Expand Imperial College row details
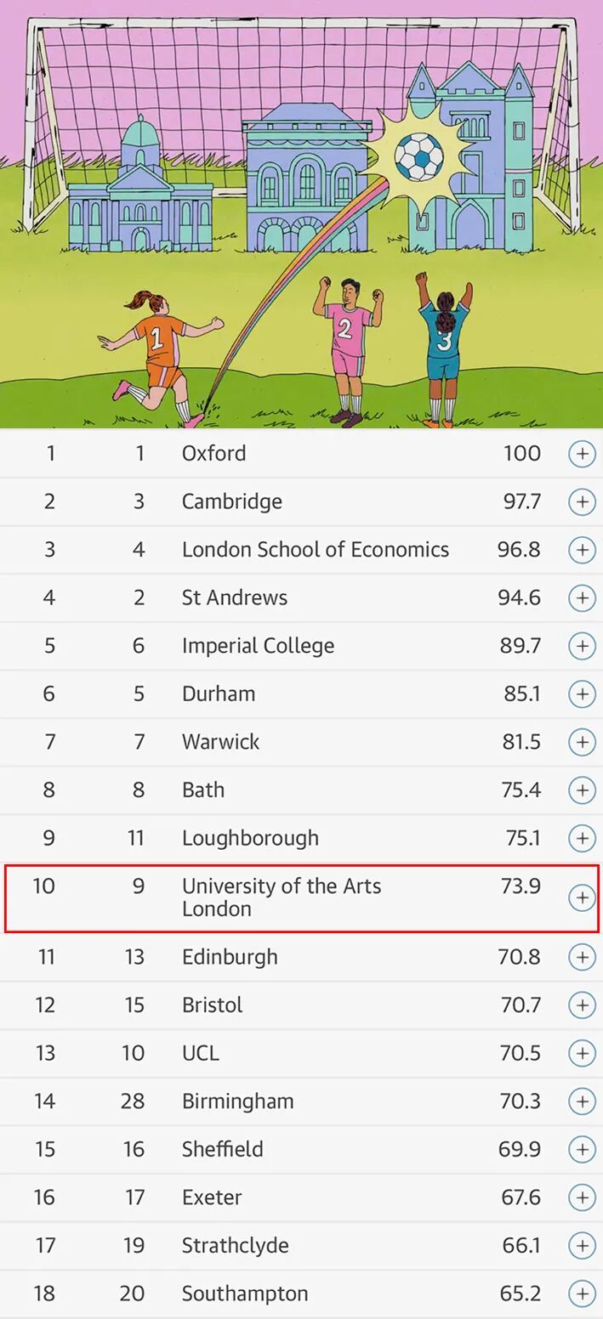 [x=582, y=646]
